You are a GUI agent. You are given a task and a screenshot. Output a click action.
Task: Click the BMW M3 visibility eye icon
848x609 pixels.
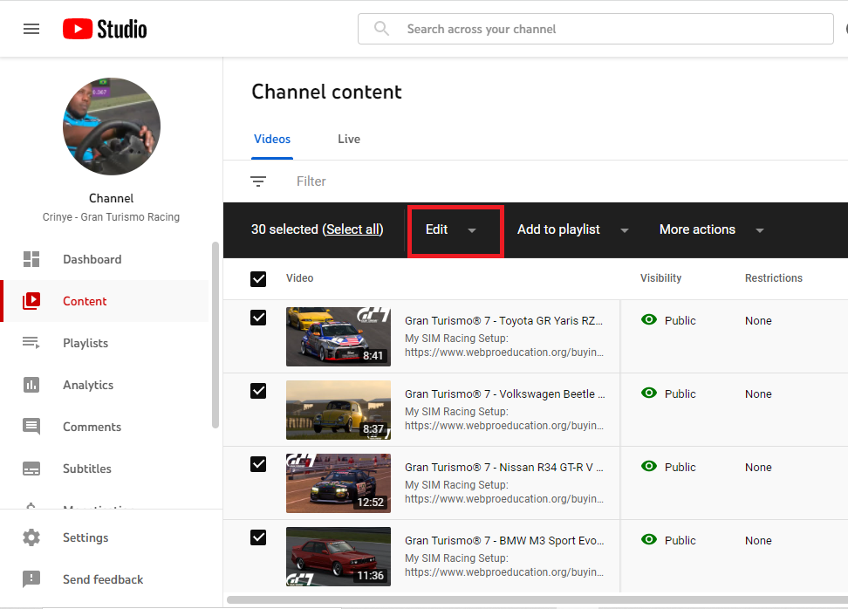click(649, 539)
